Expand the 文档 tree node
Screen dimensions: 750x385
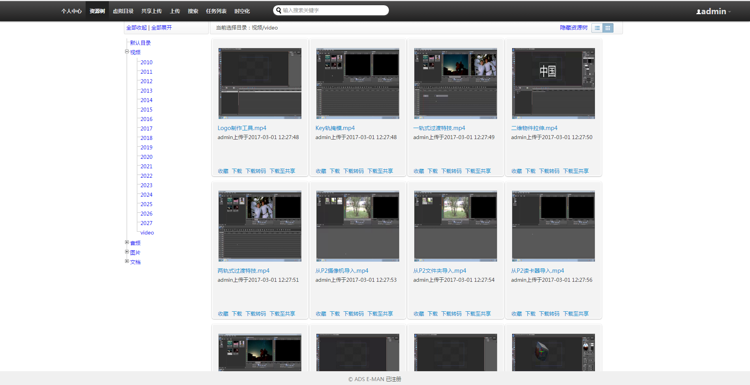pos(127,261)
